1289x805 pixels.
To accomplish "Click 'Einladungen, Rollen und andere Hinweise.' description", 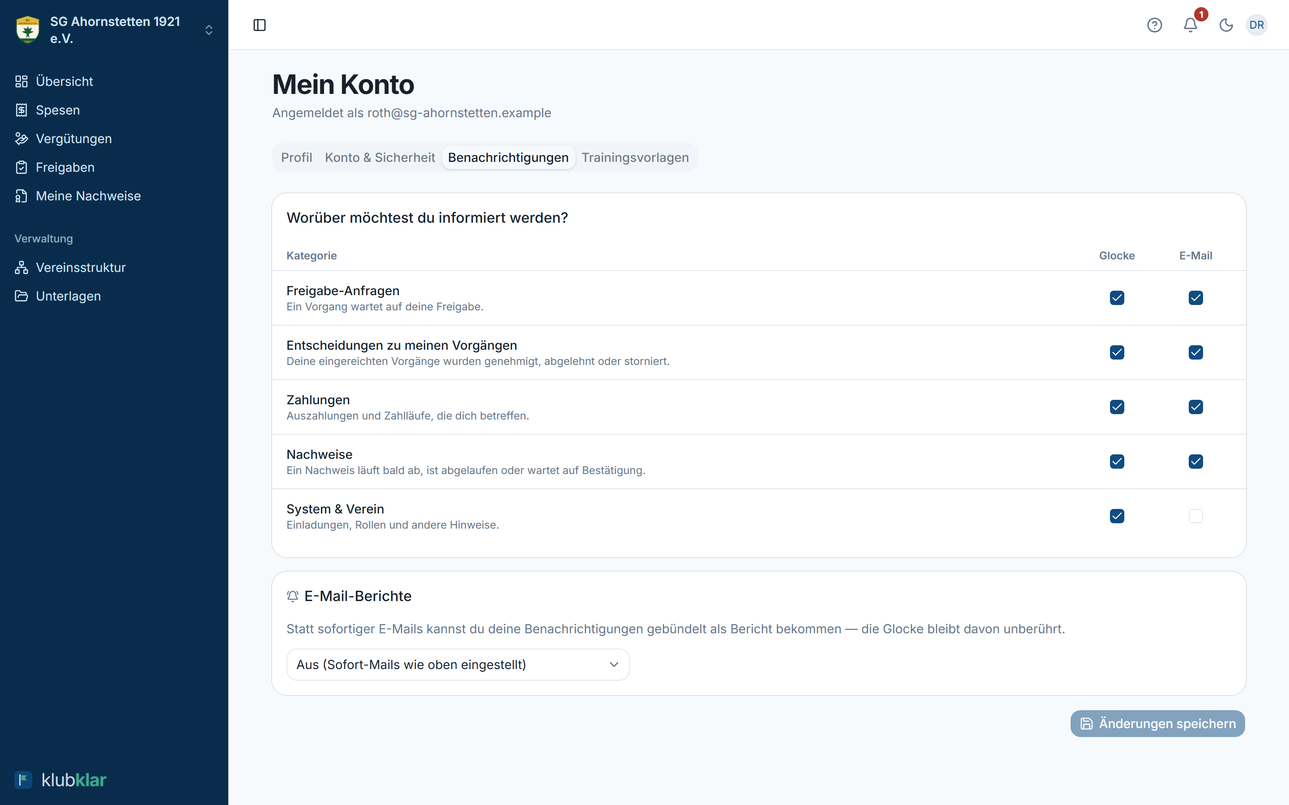I will (x=393, y=525).
